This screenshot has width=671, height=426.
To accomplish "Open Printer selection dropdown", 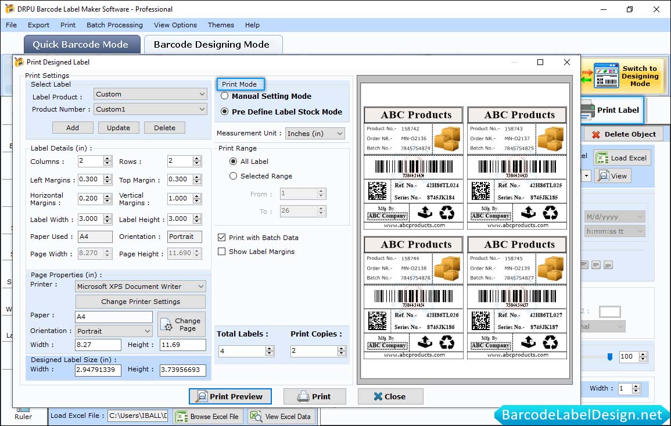I will 141,287.
